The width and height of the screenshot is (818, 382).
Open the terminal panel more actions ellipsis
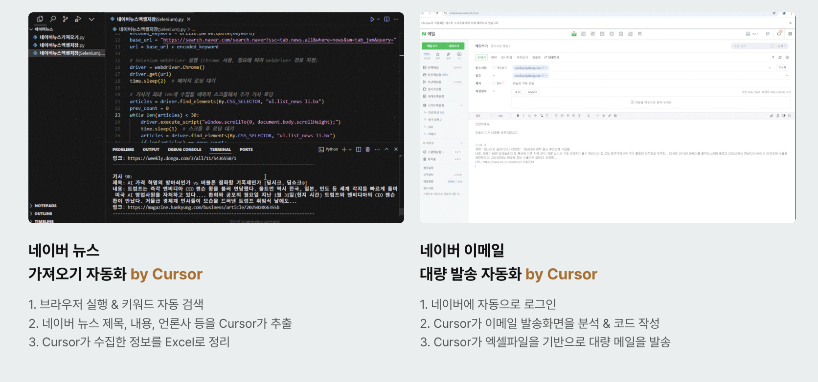(x=377, y=149)
